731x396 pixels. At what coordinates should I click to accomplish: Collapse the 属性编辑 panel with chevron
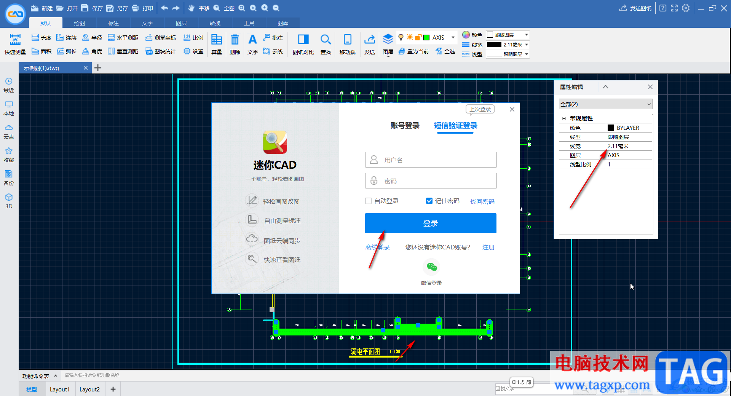click(x=605, y=87)
